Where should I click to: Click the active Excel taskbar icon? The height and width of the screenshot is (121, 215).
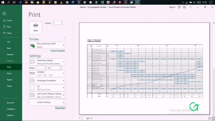pyautogui.click(x=137, y=2)
